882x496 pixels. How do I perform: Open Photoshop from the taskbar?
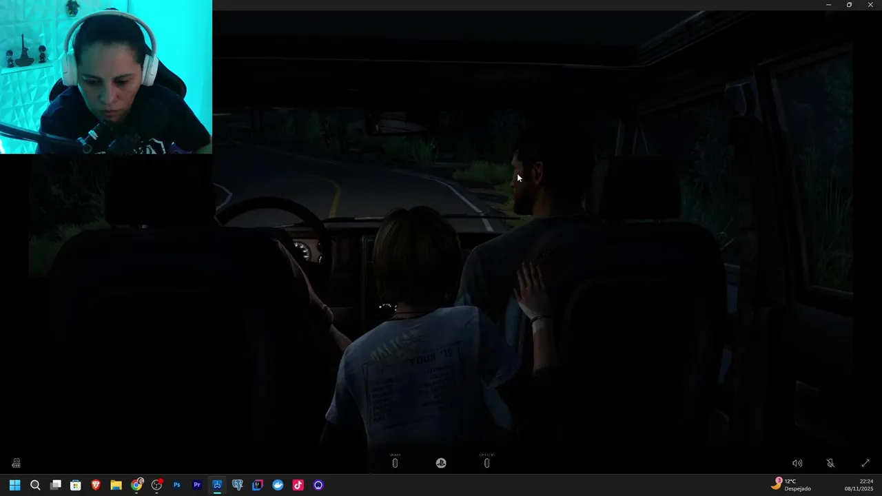click(x=176, y=485)
